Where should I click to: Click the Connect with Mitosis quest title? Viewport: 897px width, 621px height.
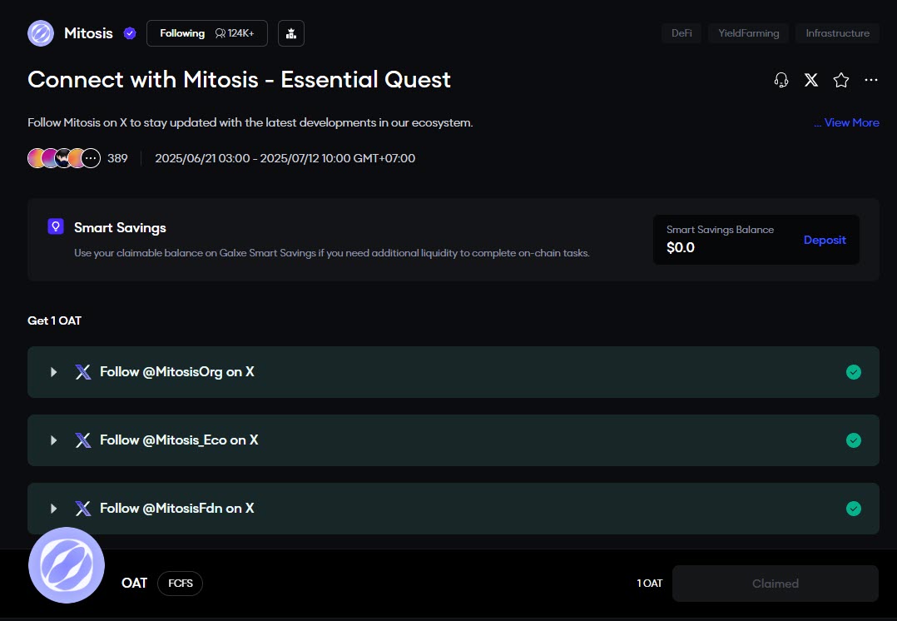point(239,80)
